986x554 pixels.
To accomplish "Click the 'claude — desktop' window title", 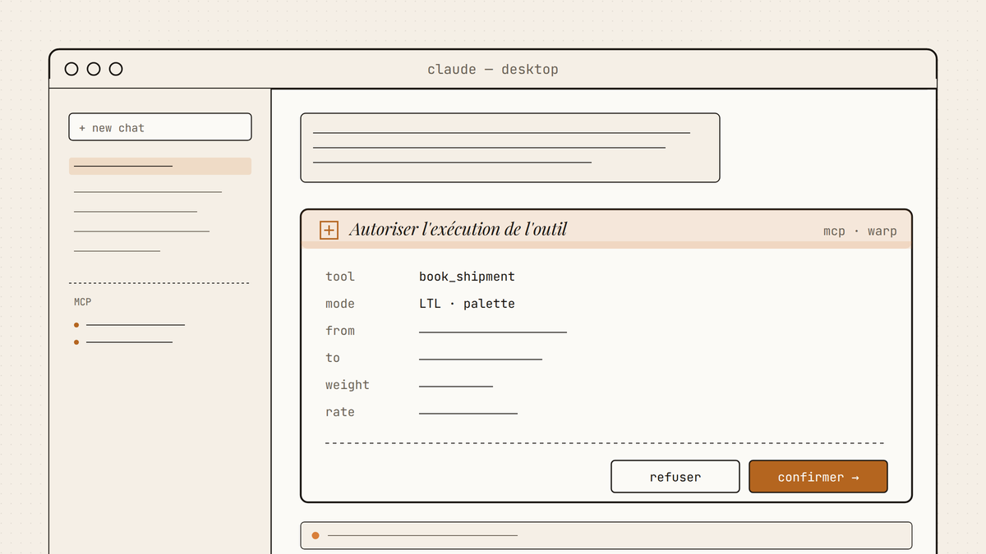I will (493, 69).
